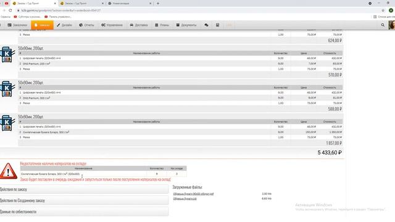Screen dimensions: 395x222
Task: Open the user avatar in the navigation bar
Action: point(392,25)
